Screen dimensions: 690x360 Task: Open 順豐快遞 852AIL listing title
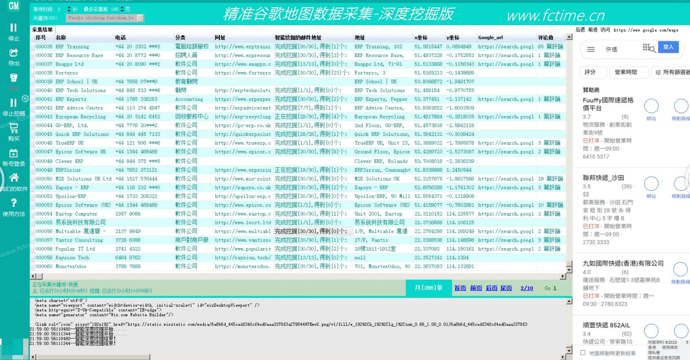point(606,325)
